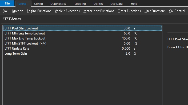Click the 30.0 s post start value
Image resolution: width=188 pixels, height=105 pixels.
[127, 28]
